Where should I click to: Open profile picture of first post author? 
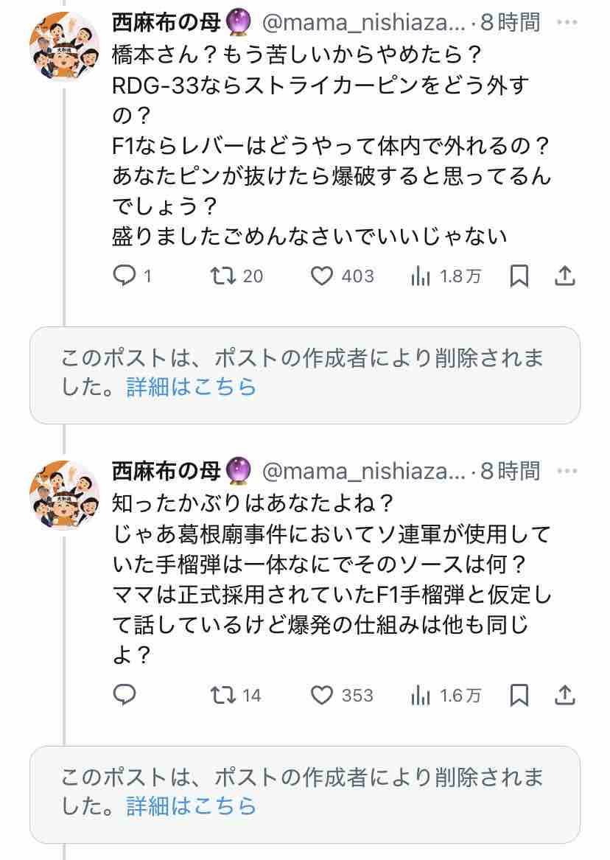pos(64,46)
